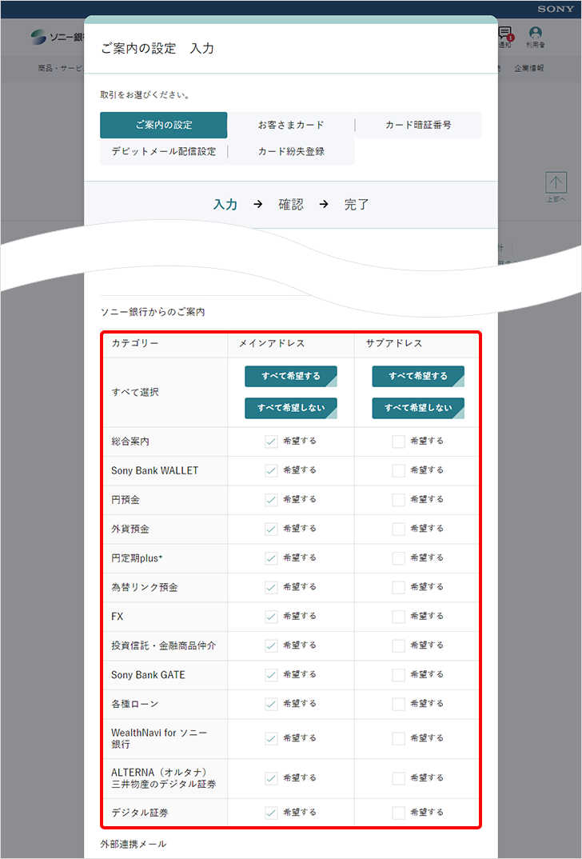Screen dimensions: 582x859
Task: Click the Sony Bank logo
Action: [x=58, y=37]
